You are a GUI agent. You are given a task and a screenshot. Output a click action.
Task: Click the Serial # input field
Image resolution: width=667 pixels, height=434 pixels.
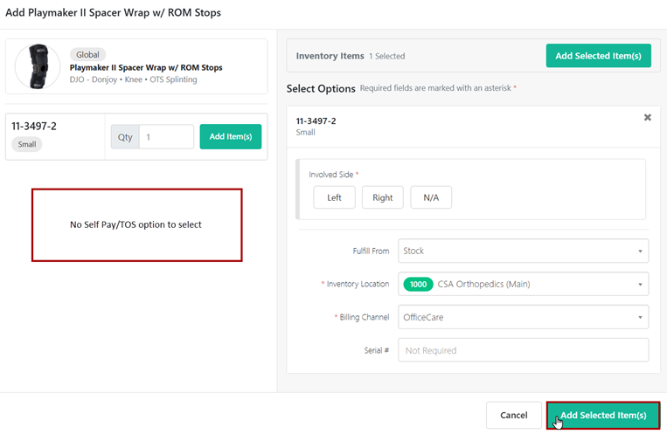coord(523,350)
